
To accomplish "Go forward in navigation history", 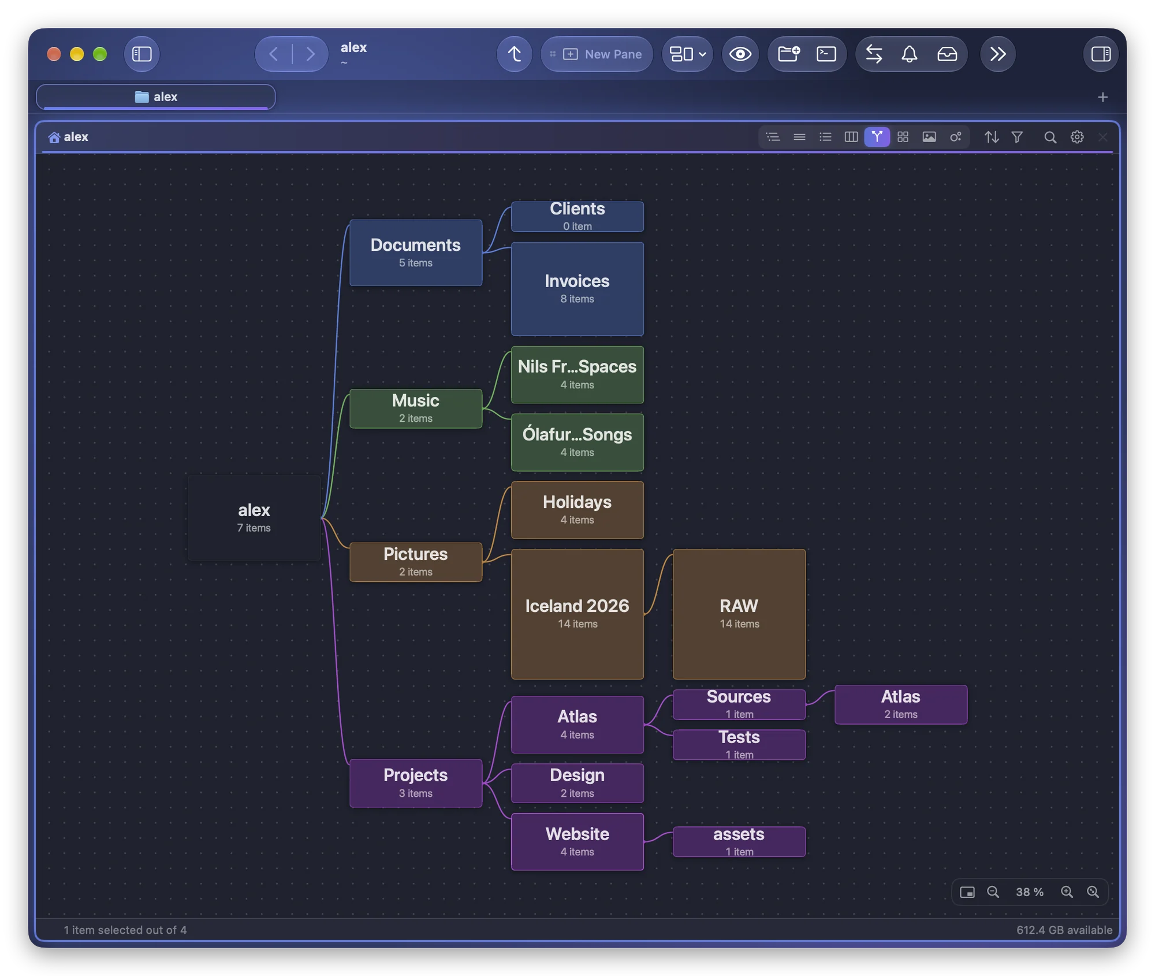I will pos(310,54).
